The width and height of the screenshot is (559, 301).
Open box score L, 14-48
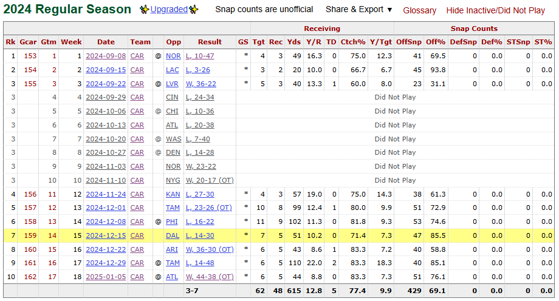click(200, 263)
